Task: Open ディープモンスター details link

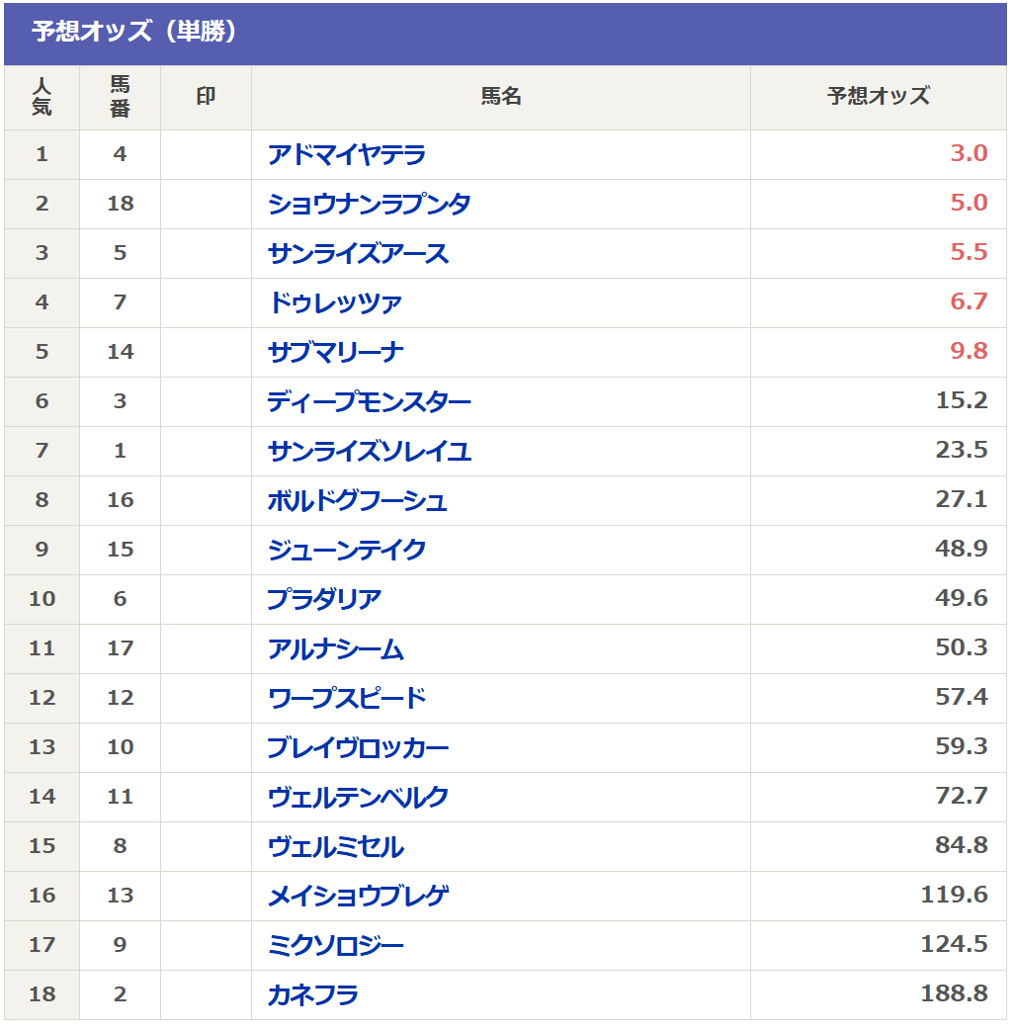Action: (x=369, y=402)
